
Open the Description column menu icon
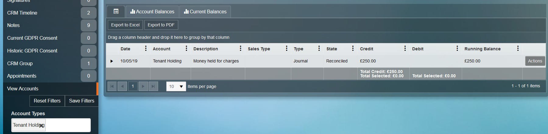click(240, 49)
